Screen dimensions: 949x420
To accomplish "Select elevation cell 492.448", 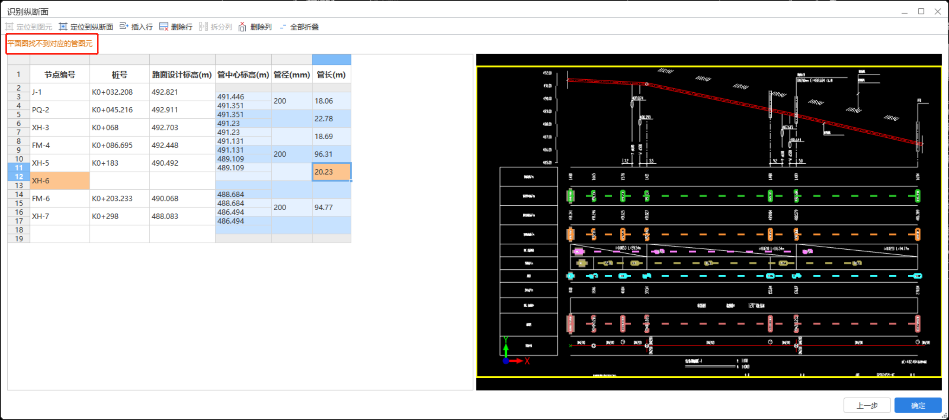I will point(182,145).
